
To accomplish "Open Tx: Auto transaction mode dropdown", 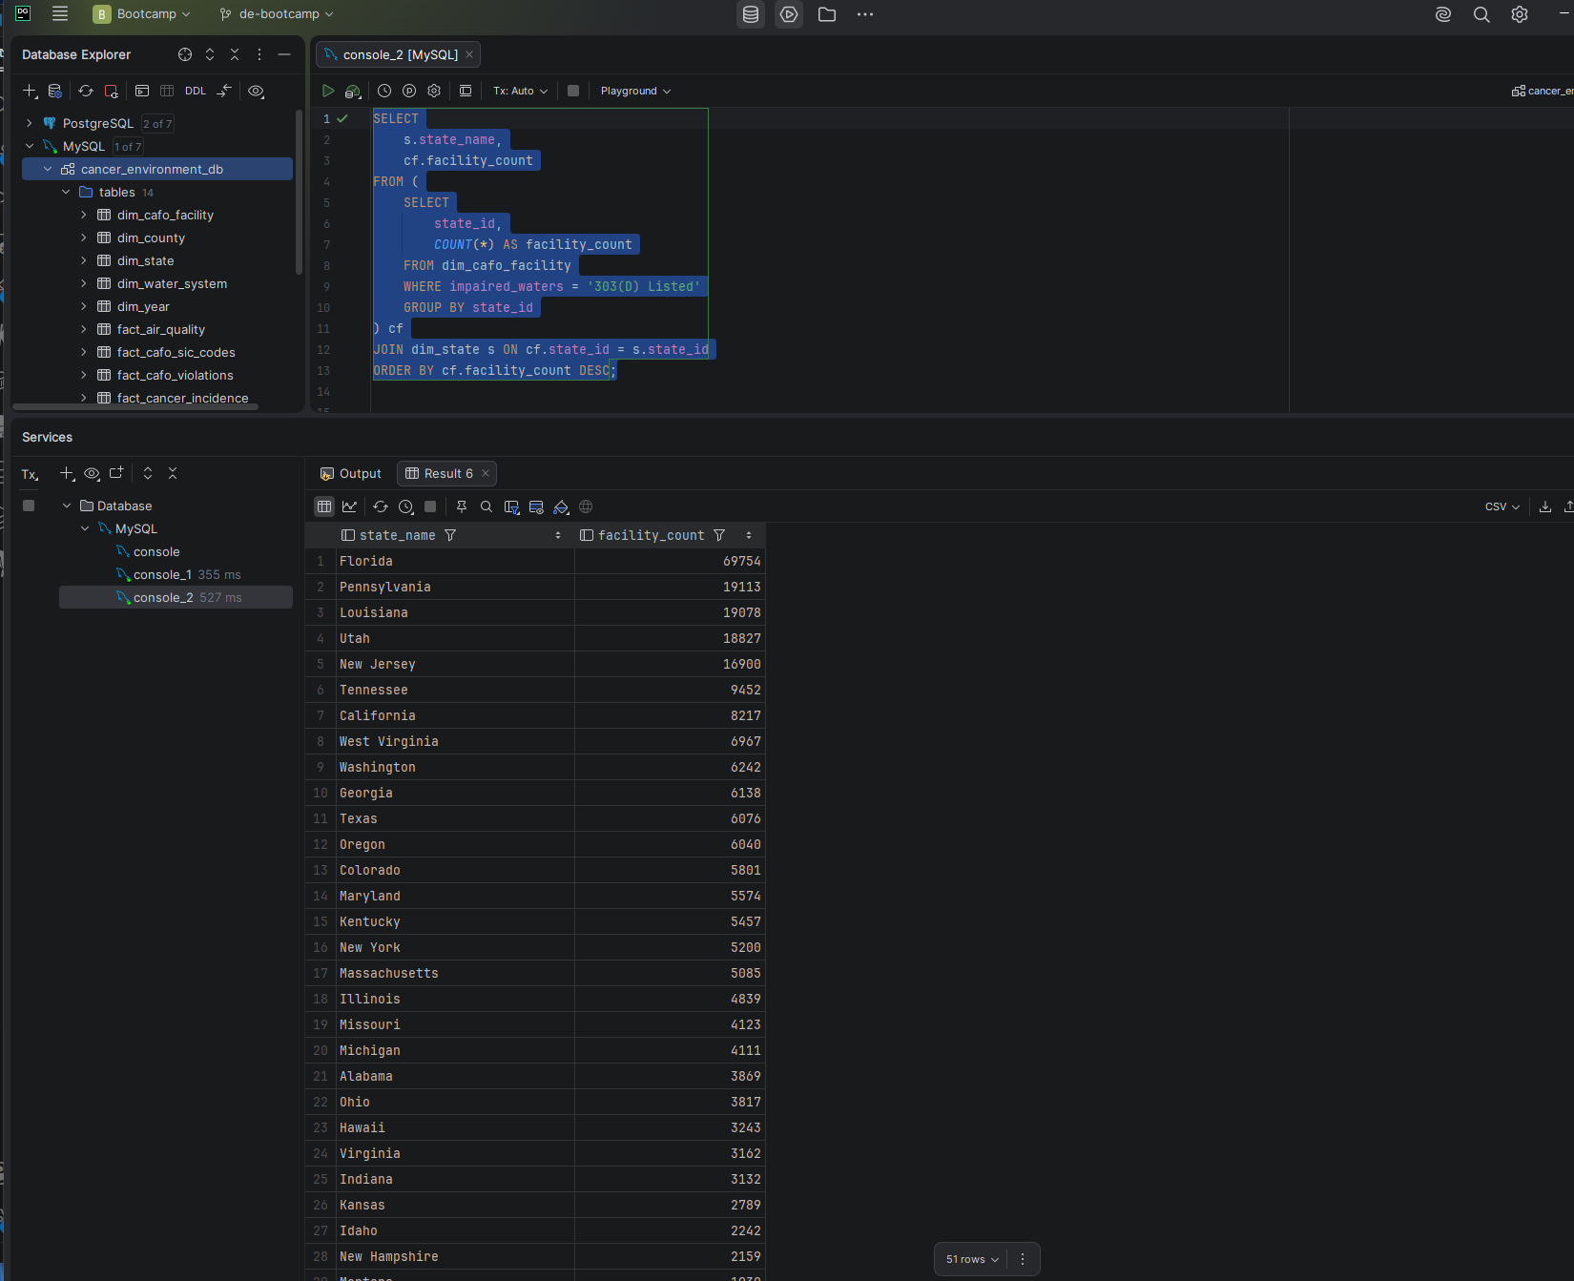I will pos(521,91).
